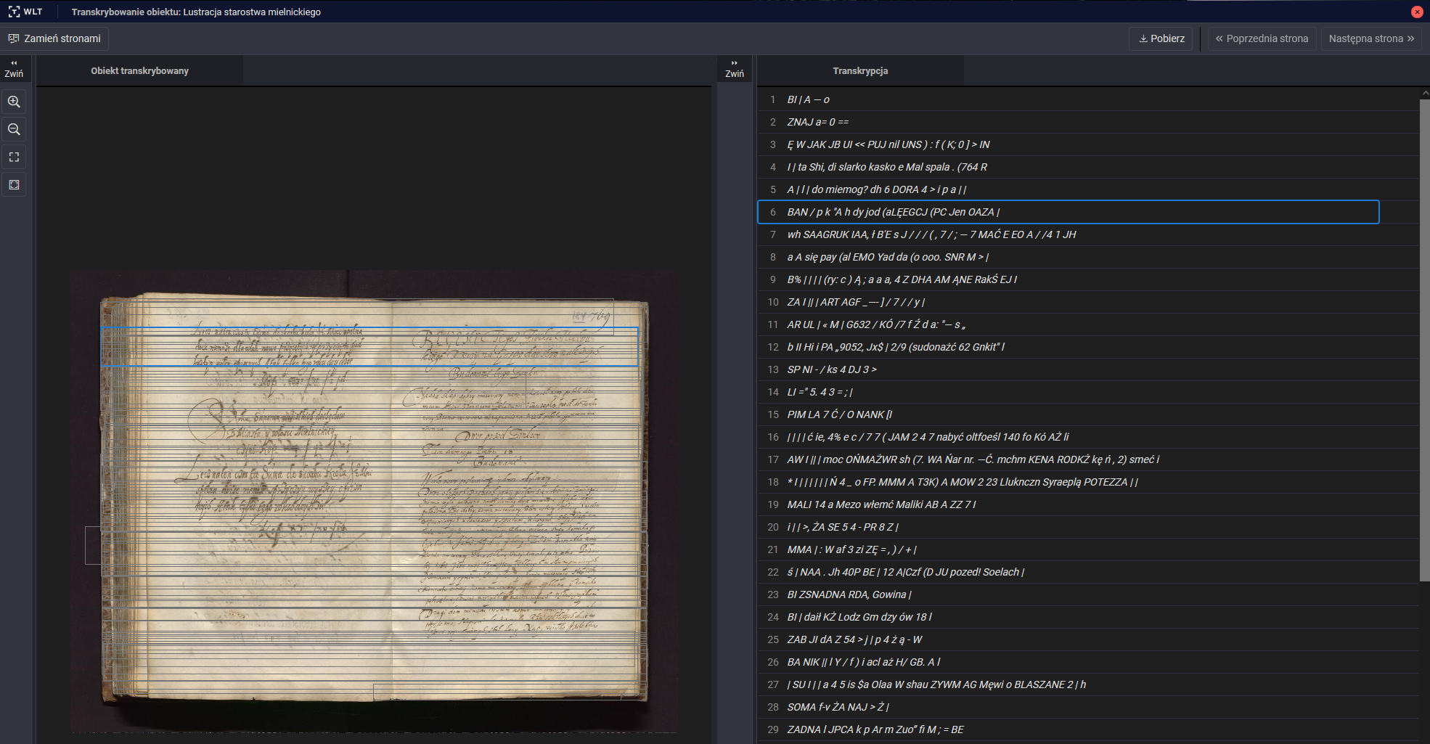Collapse the left panel with Zwiń

pyautogui.click(x=14, y=69)
